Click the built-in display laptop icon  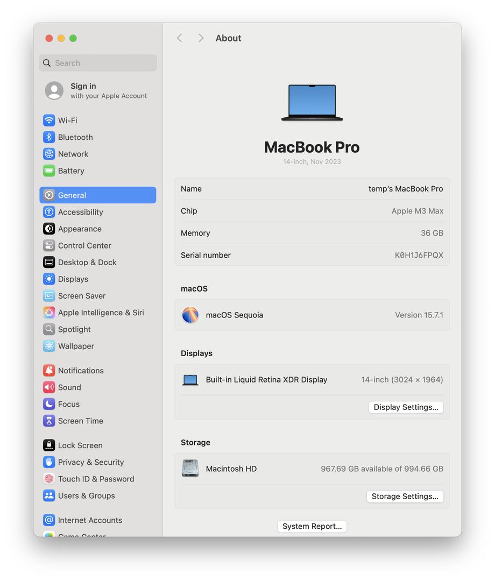[x=190, y=380]
